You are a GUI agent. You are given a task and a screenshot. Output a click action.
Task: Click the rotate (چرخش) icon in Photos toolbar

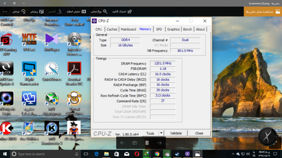click(23, 12)
